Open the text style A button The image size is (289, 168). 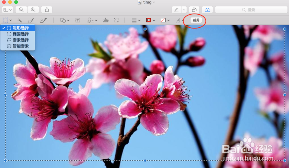coord(178,20)
